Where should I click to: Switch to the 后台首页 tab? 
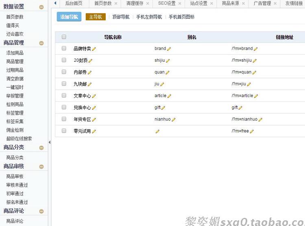point(74,3)
